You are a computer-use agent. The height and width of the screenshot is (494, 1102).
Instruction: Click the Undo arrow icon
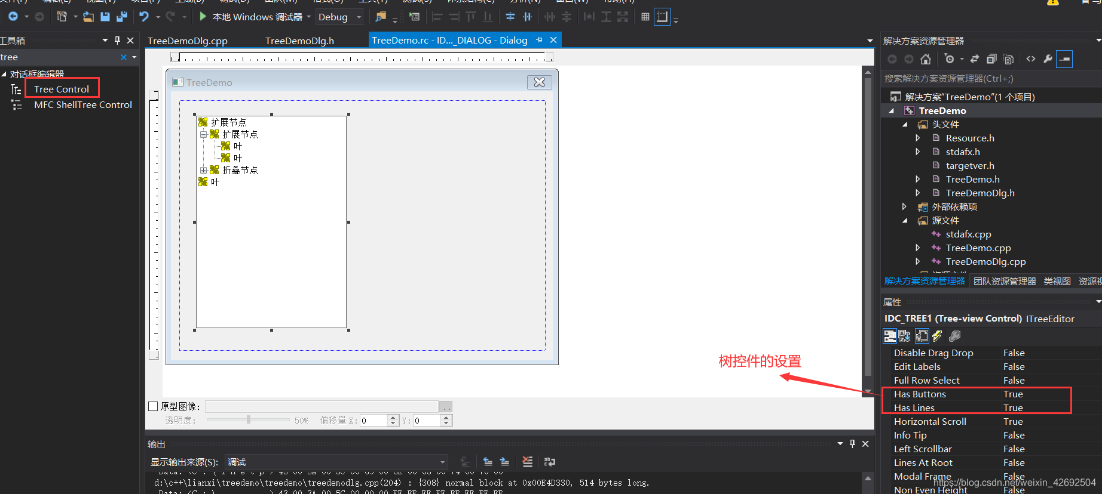(144, 17)
